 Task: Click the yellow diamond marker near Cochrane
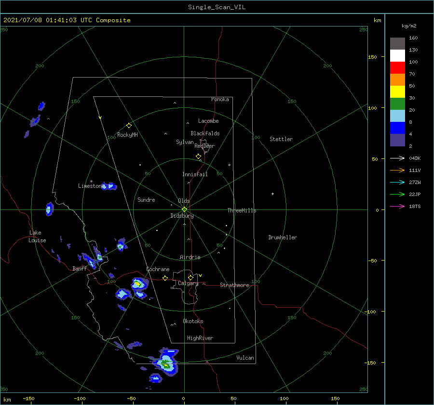pyautogui.click(x=165, y=278)
